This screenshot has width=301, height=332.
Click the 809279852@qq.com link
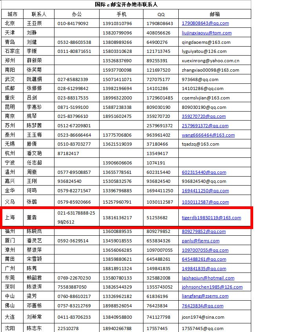[x=204, y=231]
